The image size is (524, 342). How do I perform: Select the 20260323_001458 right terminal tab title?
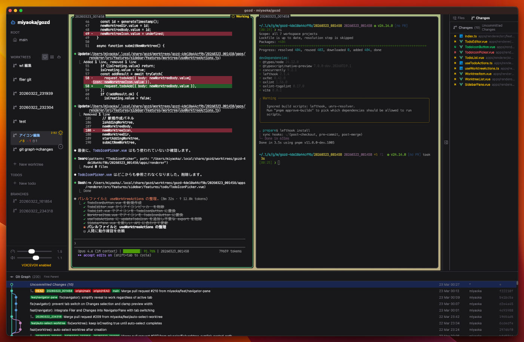274,16
